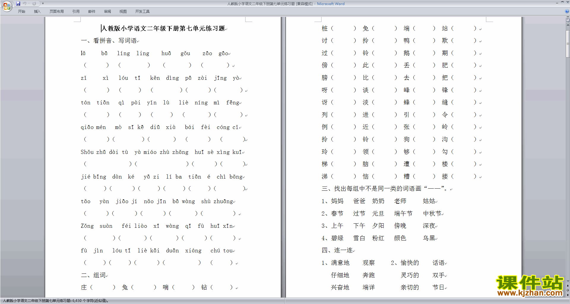Open the 页面布局 ribbon tab

click(x=57, y=11)
